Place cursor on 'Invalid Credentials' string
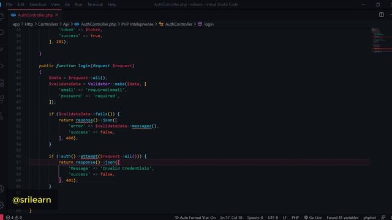 126,169
